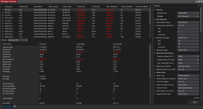Switch to the Analyzer tab
The width and height of the screenshot is (203, 109).
coord(6,106)
